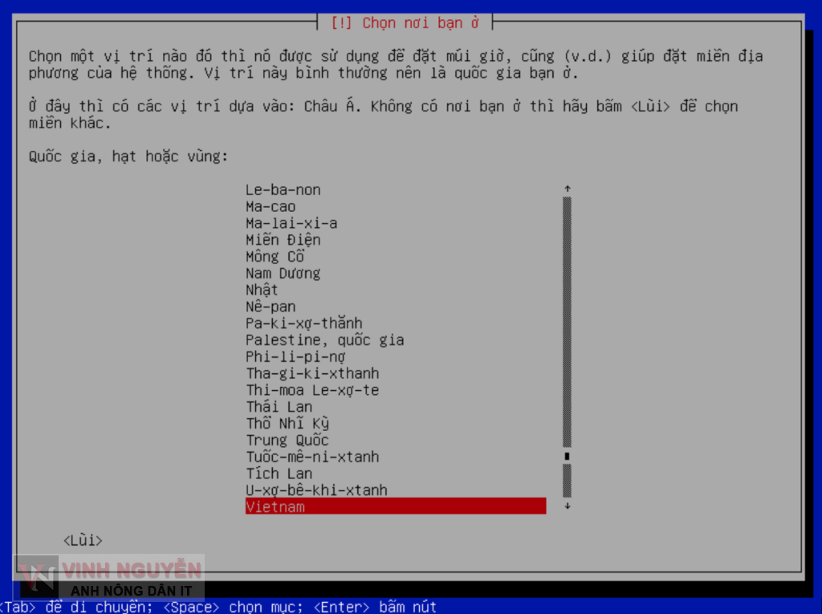Choose Palestine, quốc gia option
Viewport: 822px width, 614px height.
tap(324, 340)
